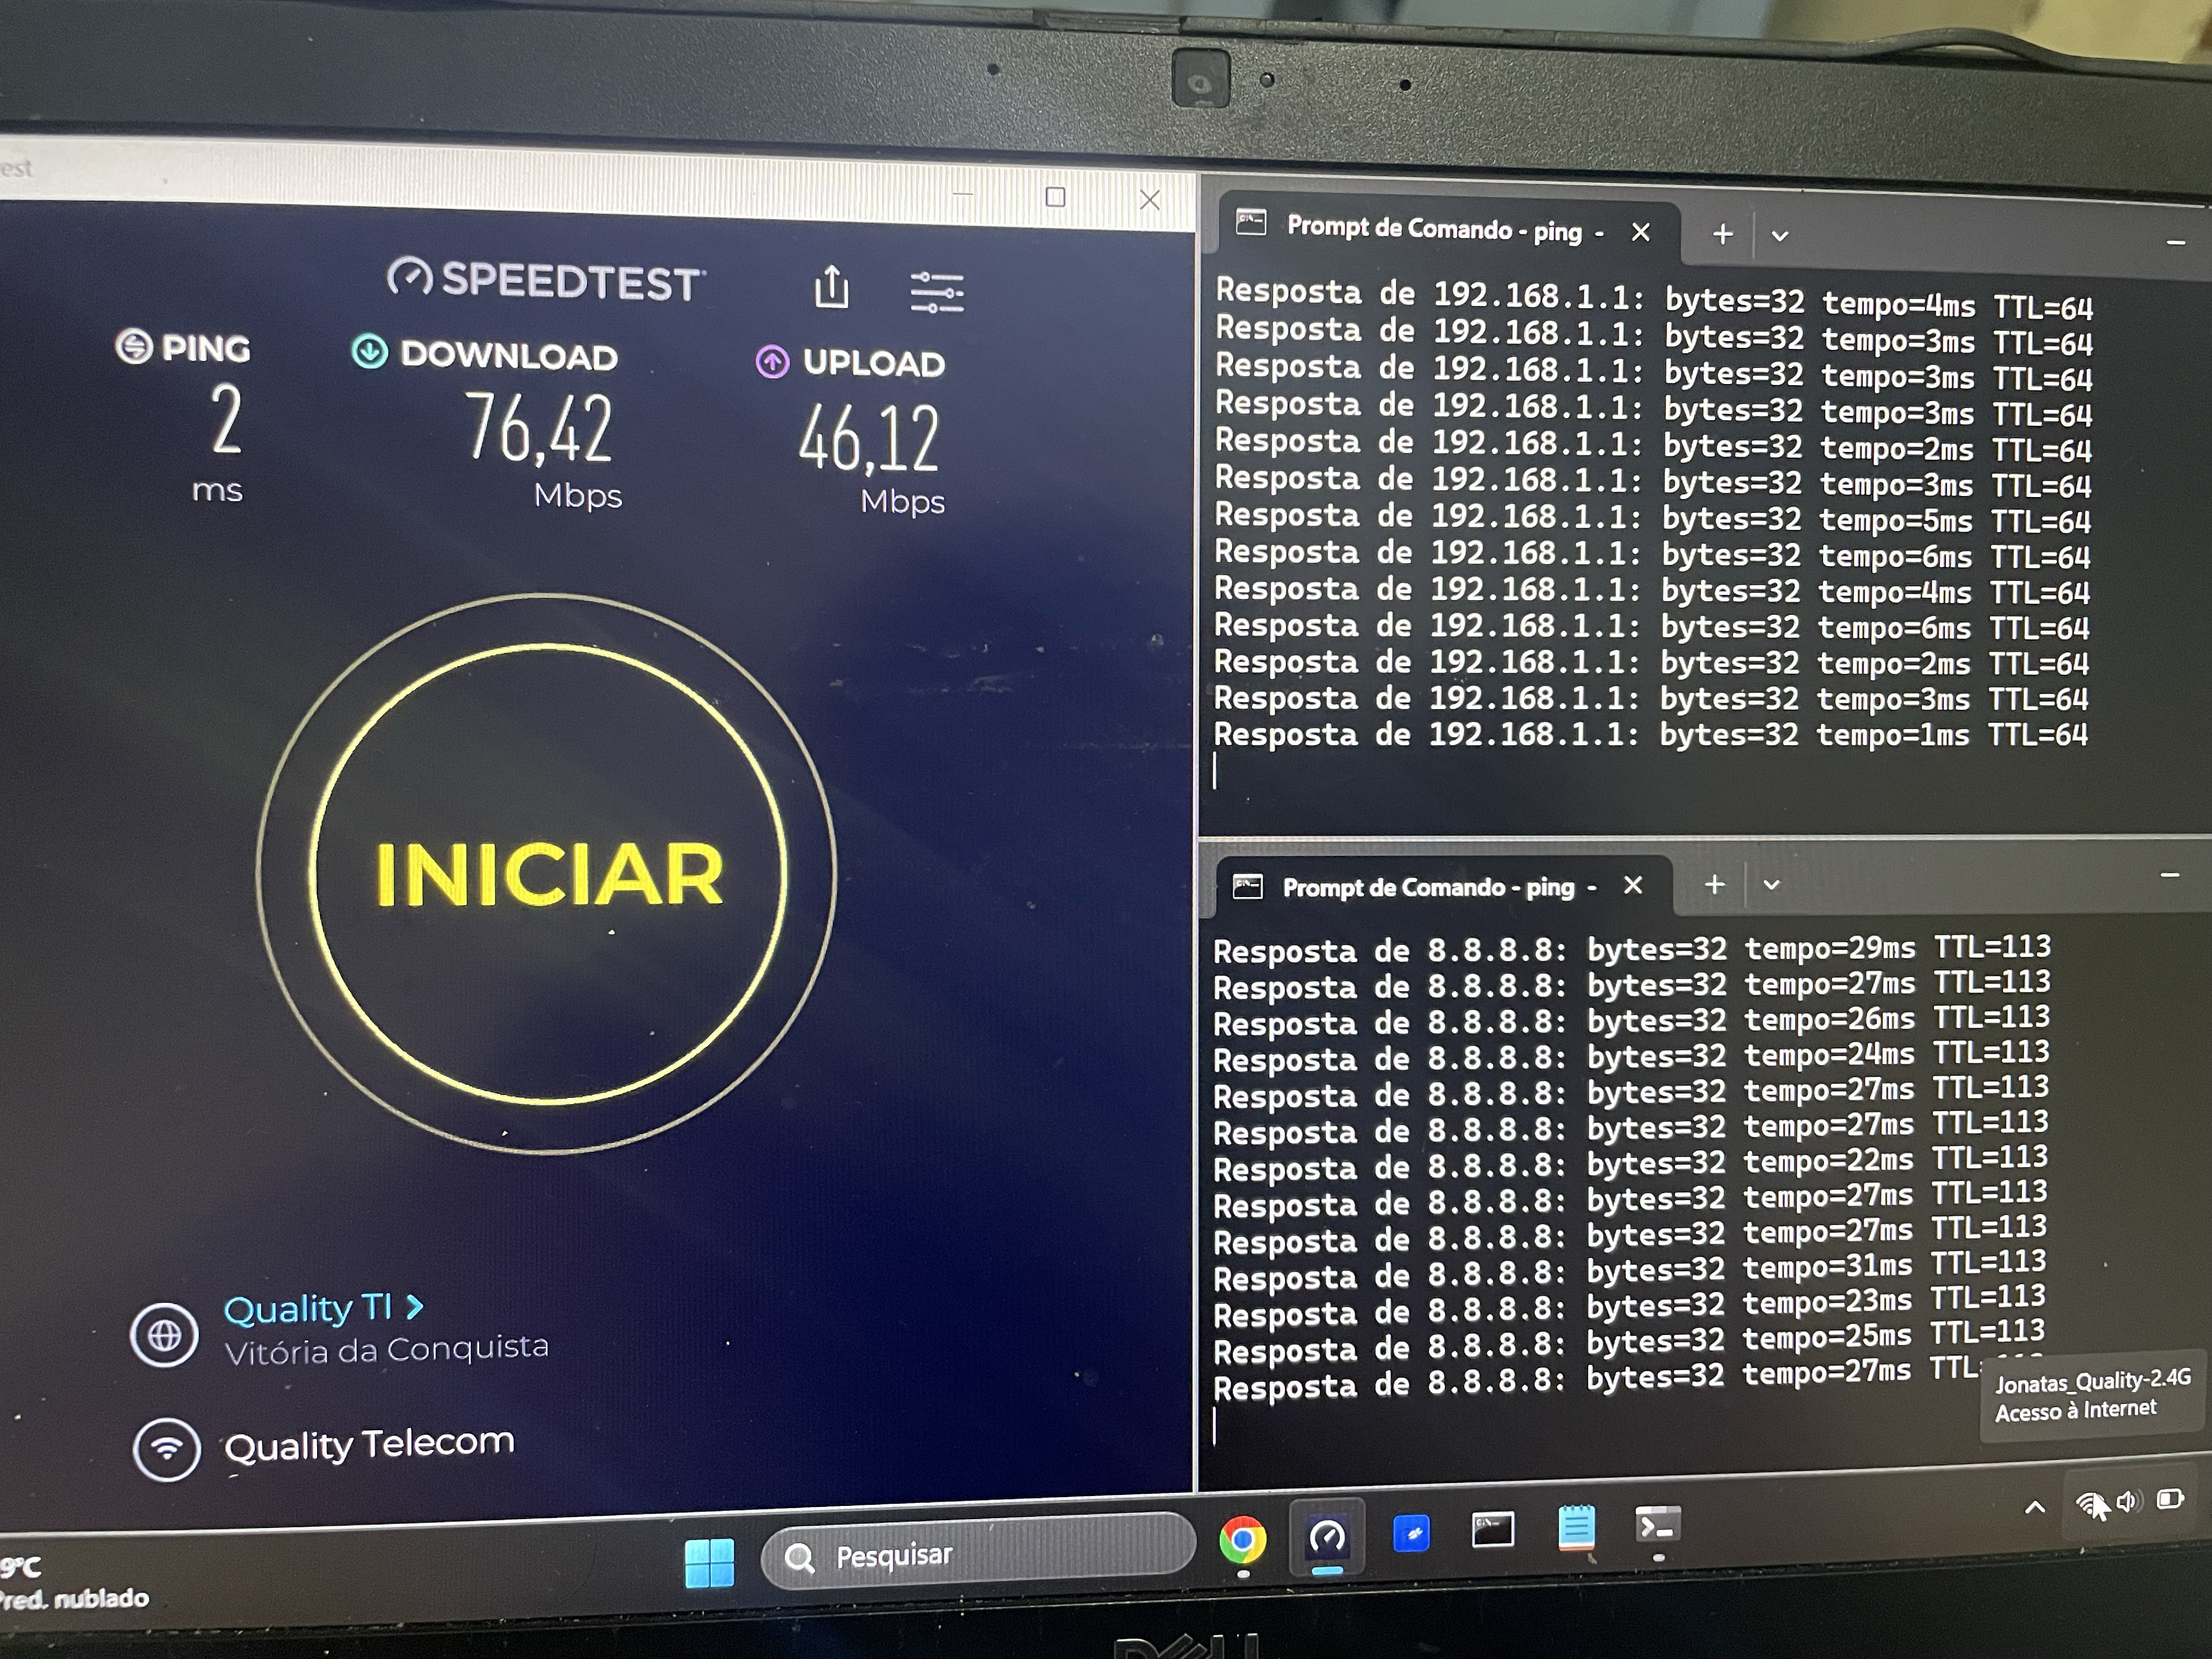Show hidden system tray icons chevron
Image resolution: width=2212 pixels, height=1659 pixels.
(2034, 1507)
